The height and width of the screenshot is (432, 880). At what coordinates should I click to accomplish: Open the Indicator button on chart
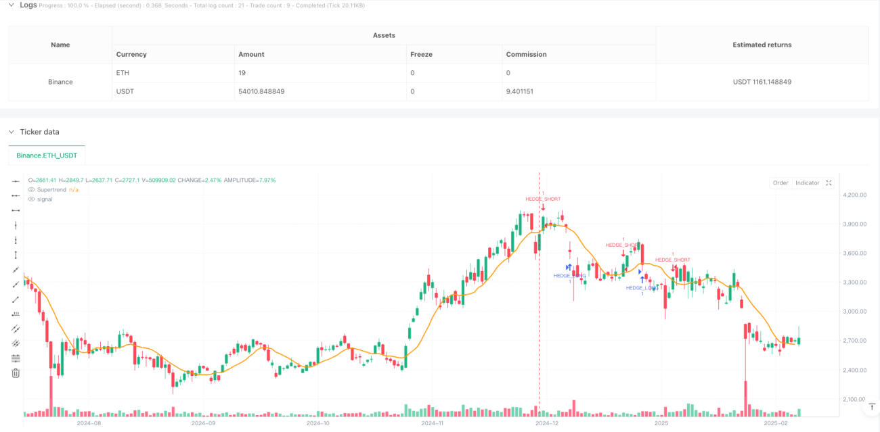pos(807,183)
